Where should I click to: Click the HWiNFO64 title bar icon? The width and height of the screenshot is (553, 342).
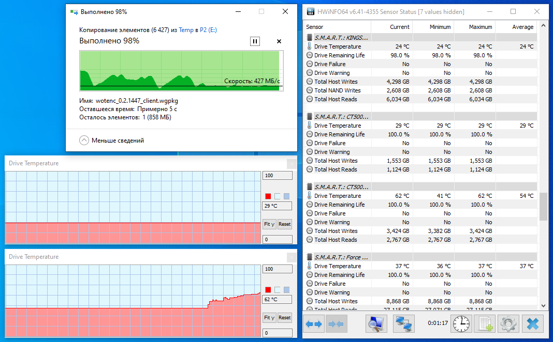pyautogui.click(x=310, y=11)
